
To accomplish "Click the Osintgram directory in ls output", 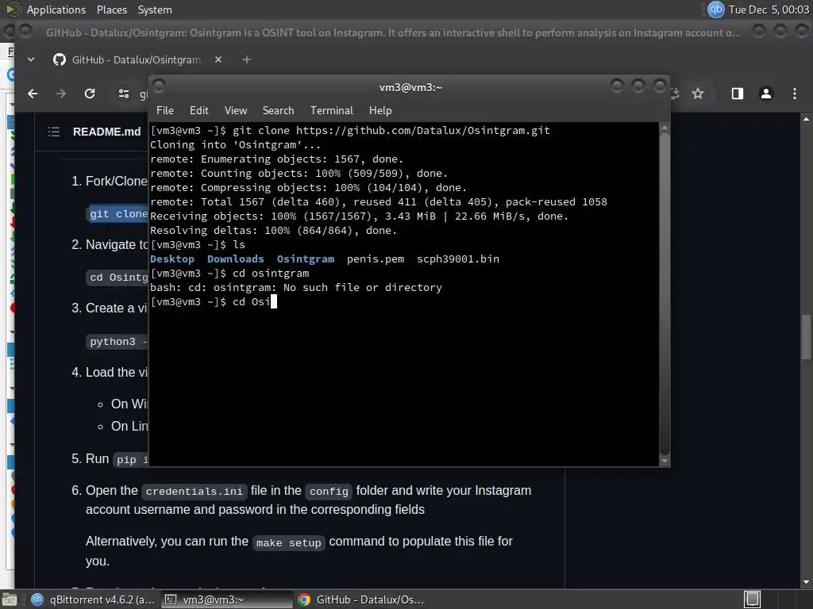I will coord(306,259).
